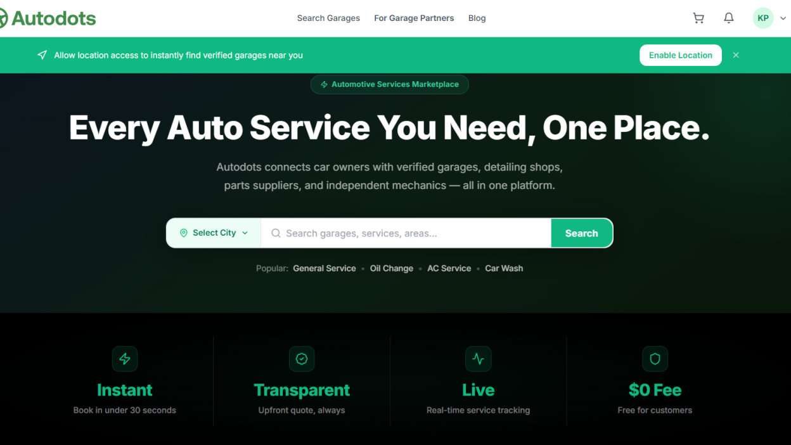Open the For Garage Partners page
Image resolution: width=791 pixels, height=445 pixels.
pos(414,18)
